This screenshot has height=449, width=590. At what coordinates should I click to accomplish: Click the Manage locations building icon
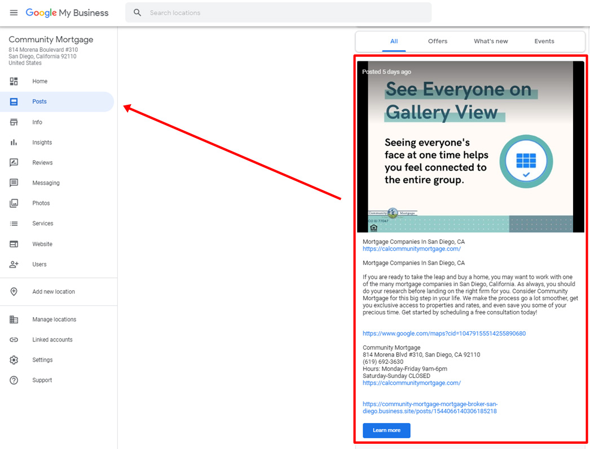click(14, 319)
